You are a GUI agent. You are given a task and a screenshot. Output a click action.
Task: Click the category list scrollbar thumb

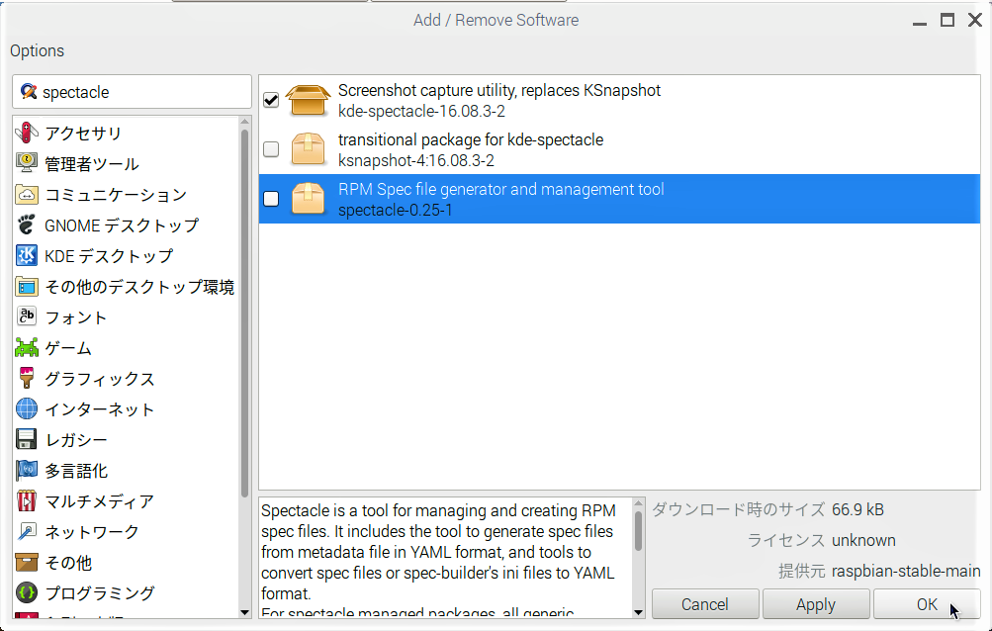(x=245, y=314)
